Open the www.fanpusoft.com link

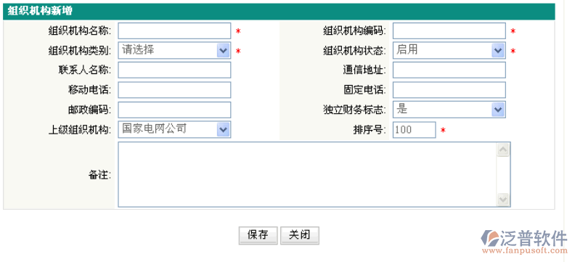[525, 251]
